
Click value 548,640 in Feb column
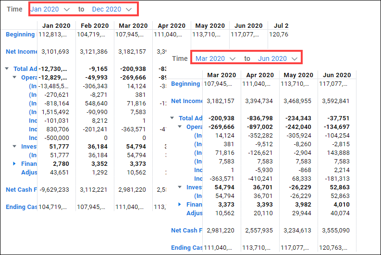[96, 103]
